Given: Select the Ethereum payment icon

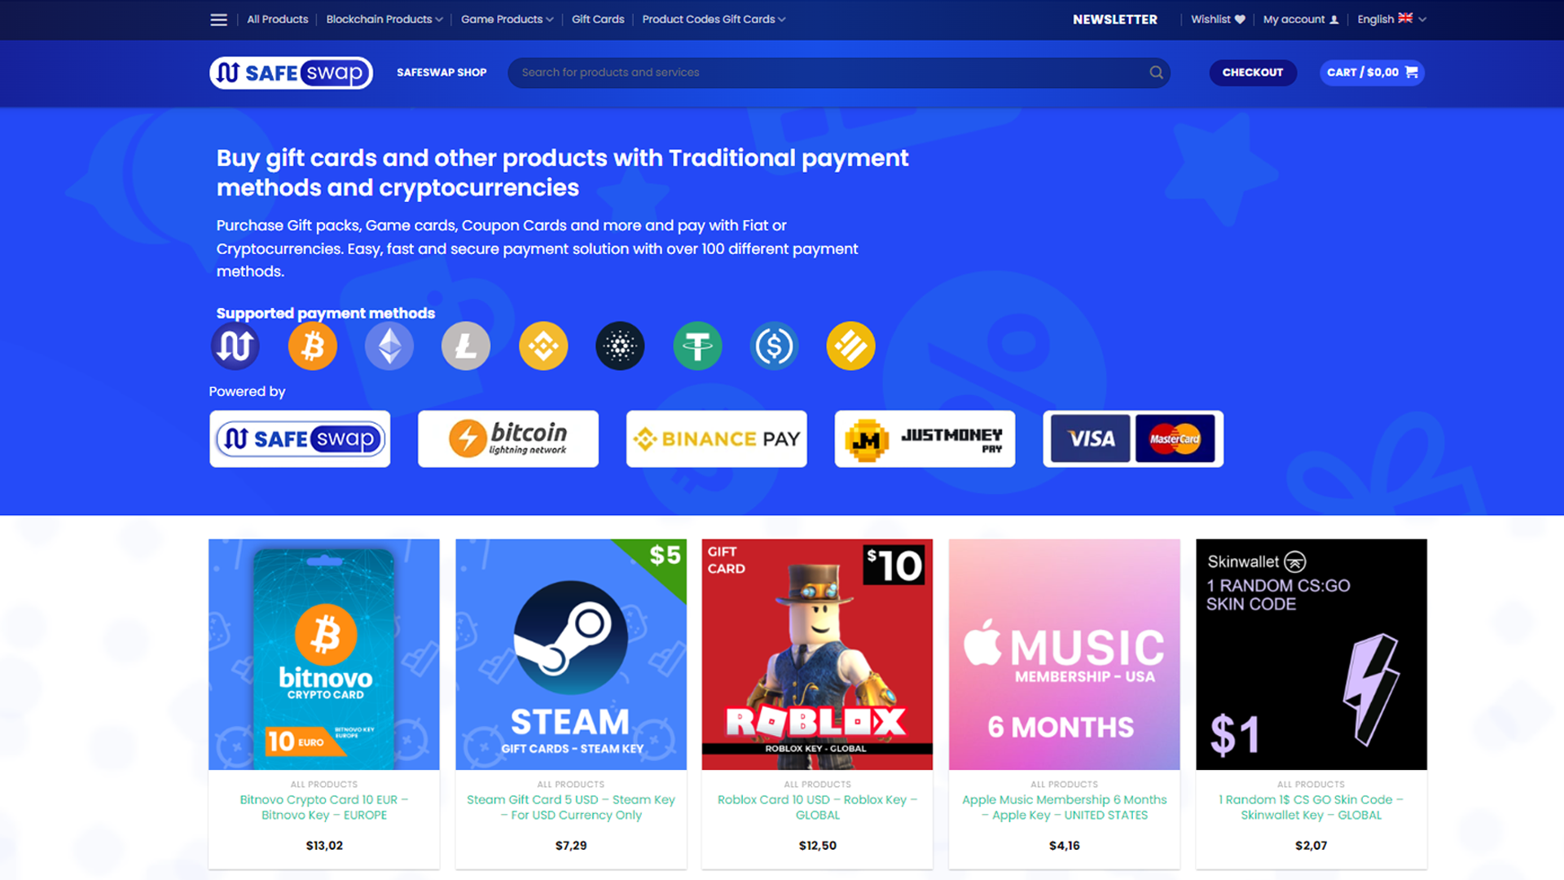Looking at the screenshot, I should (x=389, y=346).
